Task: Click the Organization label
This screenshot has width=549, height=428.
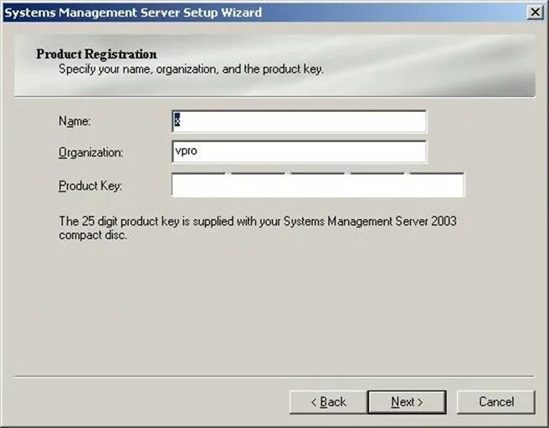Action: pyautogui.click(x=90, y=152)
